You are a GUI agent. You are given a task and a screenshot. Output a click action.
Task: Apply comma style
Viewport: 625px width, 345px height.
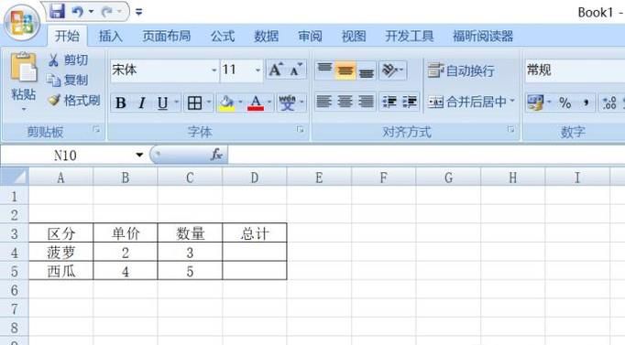pos(586,102)
